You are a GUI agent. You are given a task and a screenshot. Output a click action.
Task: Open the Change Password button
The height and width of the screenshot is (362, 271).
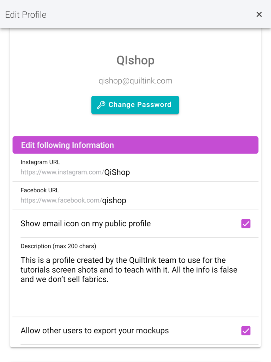pos(135,105)
